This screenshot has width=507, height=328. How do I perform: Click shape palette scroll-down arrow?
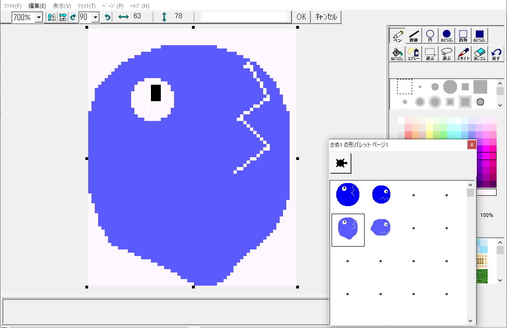[471, 320]
